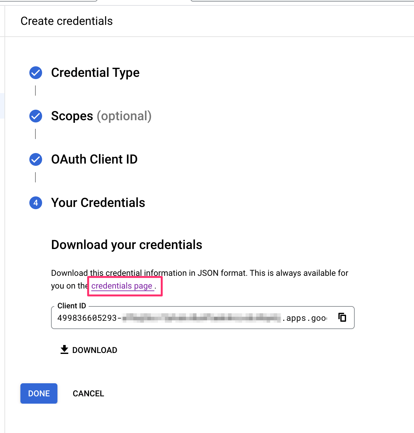414x433 pixels.
Task: Click the Credential Type checkmark icon
Action: click(36, 73)
